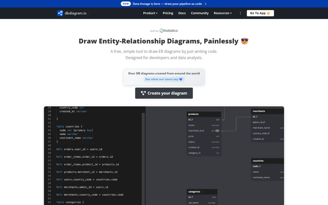
Task: Select the price row in products table
Action: coord(204,136)
